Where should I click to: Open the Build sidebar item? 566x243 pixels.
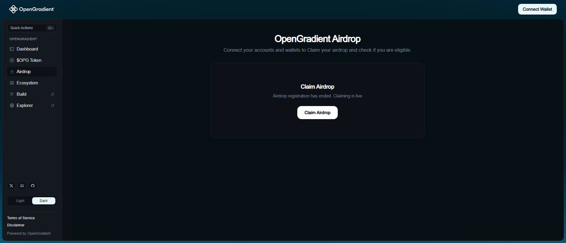coord(32,94)
